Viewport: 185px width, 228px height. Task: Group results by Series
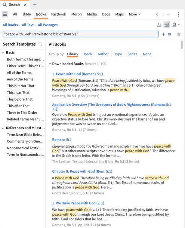point(132,54)
